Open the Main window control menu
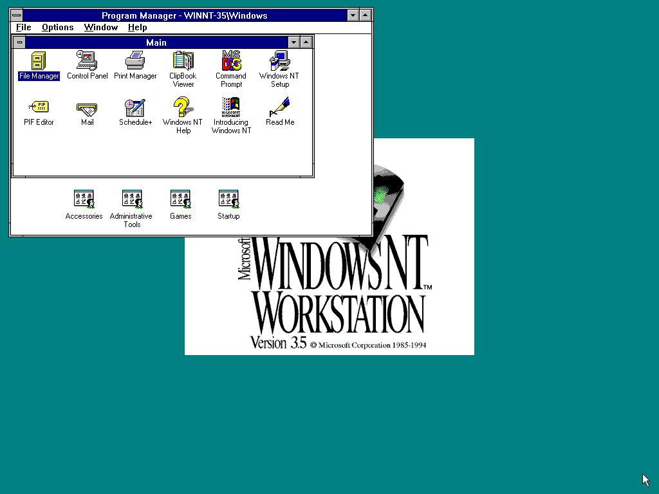 pos(20,42)
